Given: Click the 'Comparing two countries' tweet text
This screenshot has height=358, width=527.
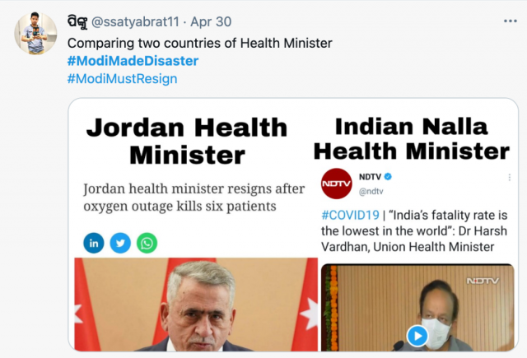Looking at the screenshot, I should click(199, 44).
